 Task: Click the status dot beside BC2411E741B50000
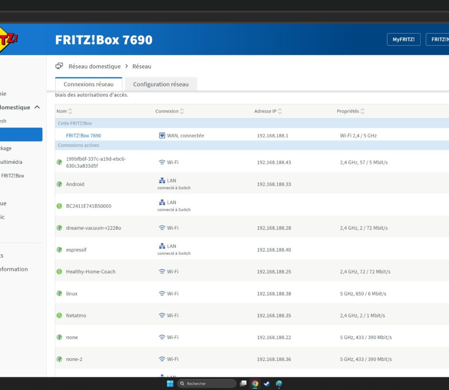(59, 206)
